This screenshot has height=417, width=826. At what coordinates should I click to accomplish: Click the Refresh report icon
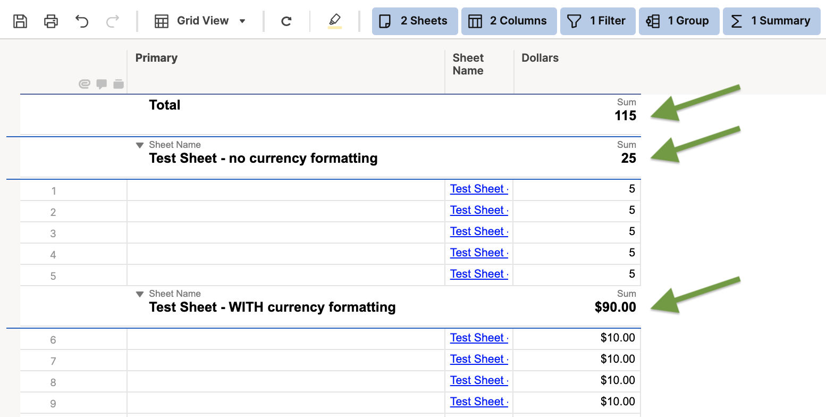pos(286,21)
